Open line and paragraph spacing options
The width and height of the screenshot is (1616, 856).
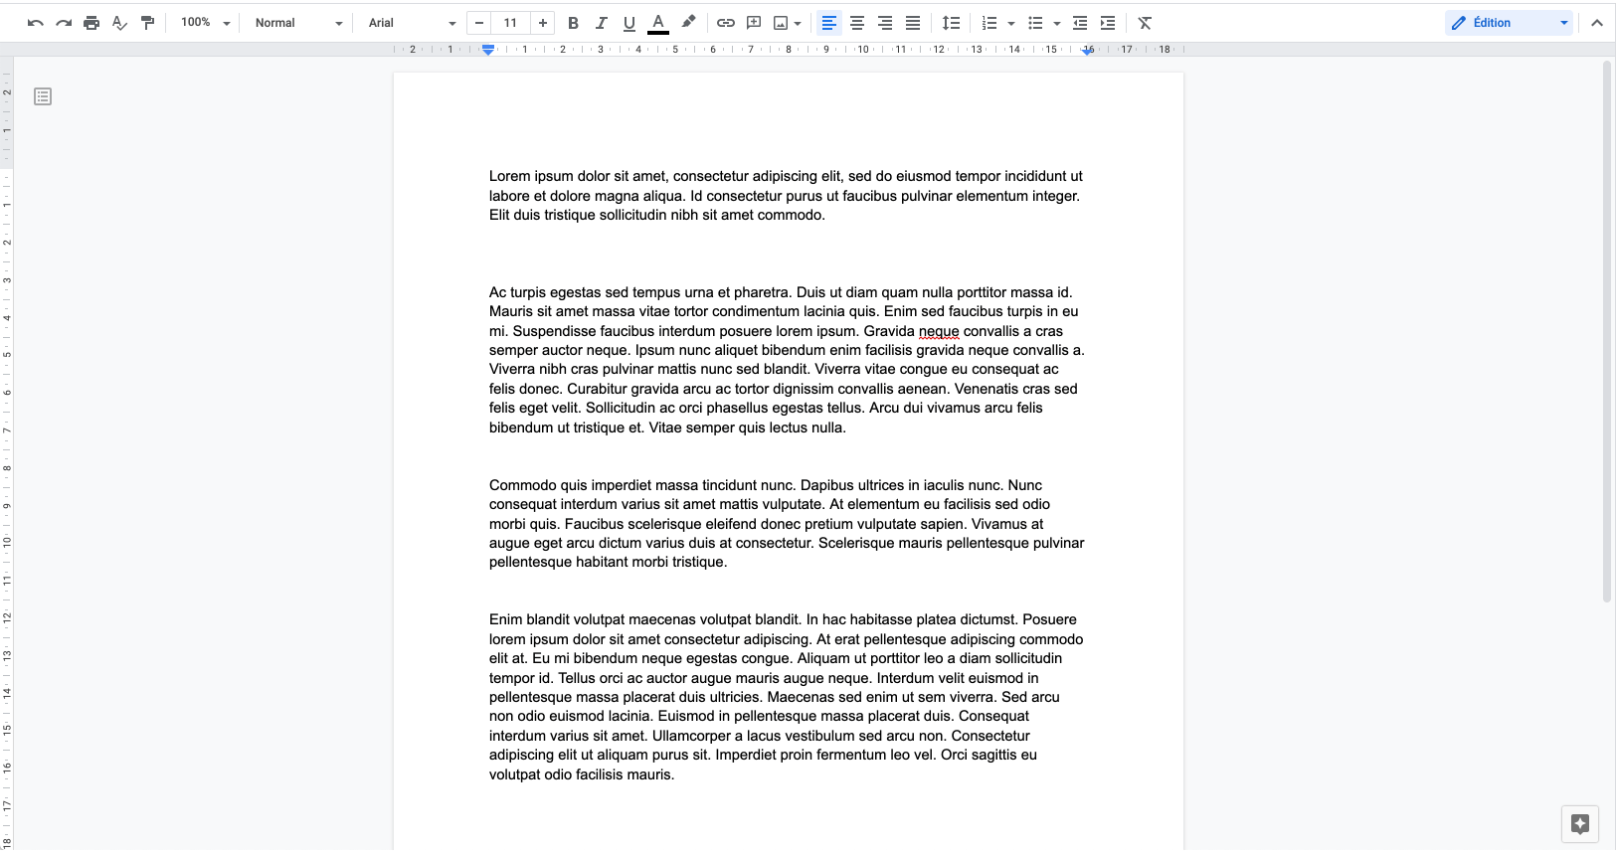click(951, 23)
